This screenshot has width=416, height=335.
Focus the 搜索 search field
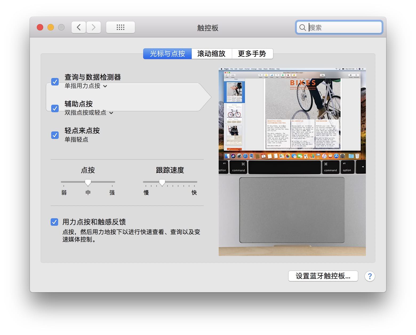pyautogui.click(x=344, y=28)
